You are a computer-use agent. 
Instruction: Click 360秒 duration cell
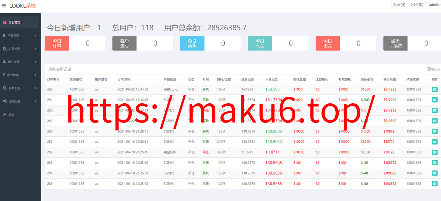[221, 152]
